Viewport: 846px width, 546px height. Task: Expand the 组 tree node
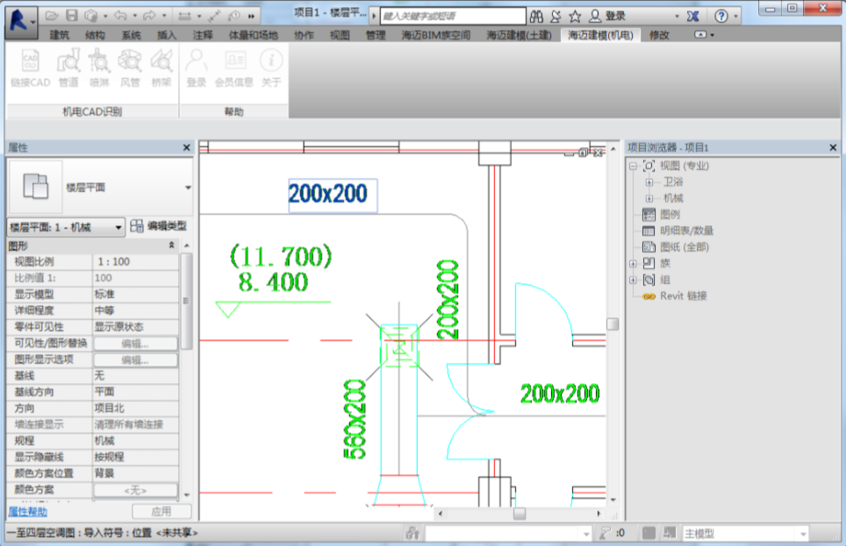(x=634, y=280)
